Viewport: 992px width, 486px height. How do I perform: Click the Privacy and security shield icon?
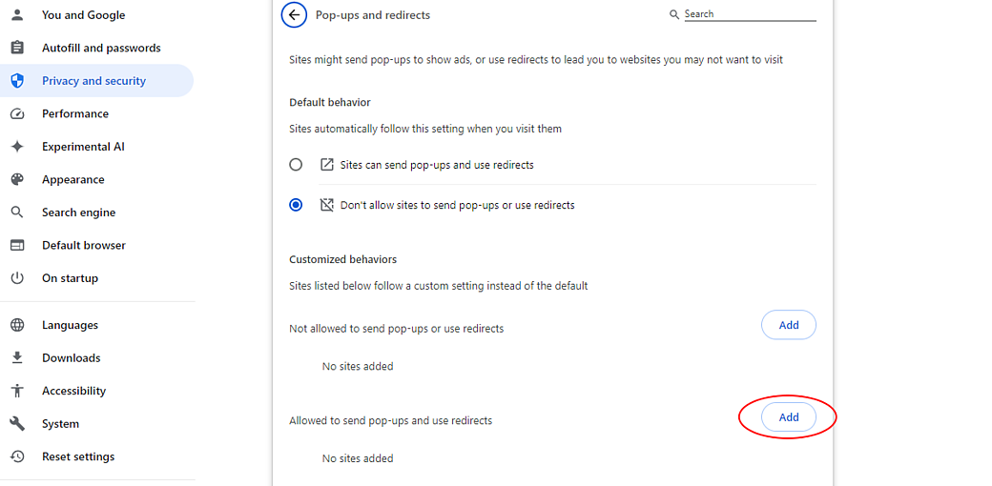(x=17, y=81)
